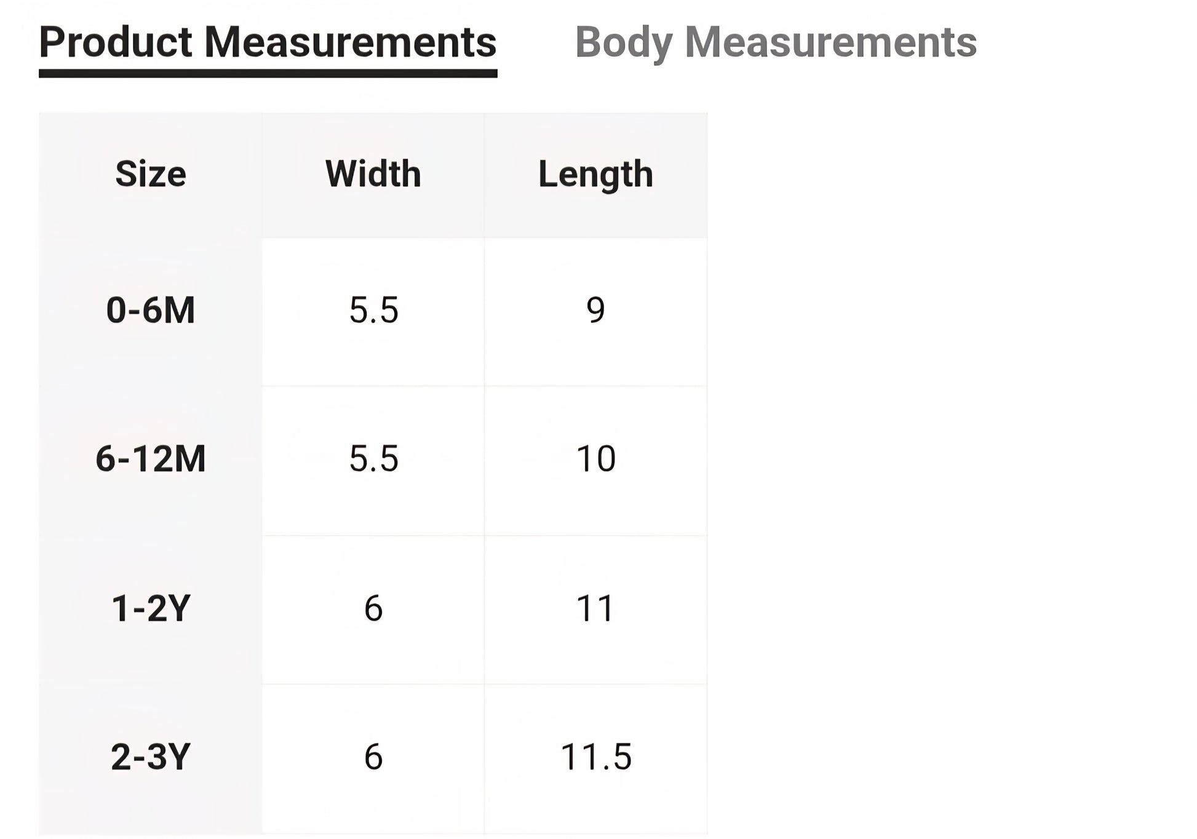The width and height of the screenshot is (1197, 839).
Task: Click the 0-6M length value 9
Action: pos(595,310)
